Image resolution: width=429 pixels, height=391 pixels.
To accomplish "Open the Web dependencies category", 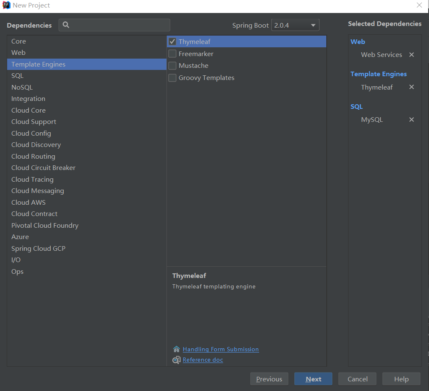I will [x=18, y=53].
